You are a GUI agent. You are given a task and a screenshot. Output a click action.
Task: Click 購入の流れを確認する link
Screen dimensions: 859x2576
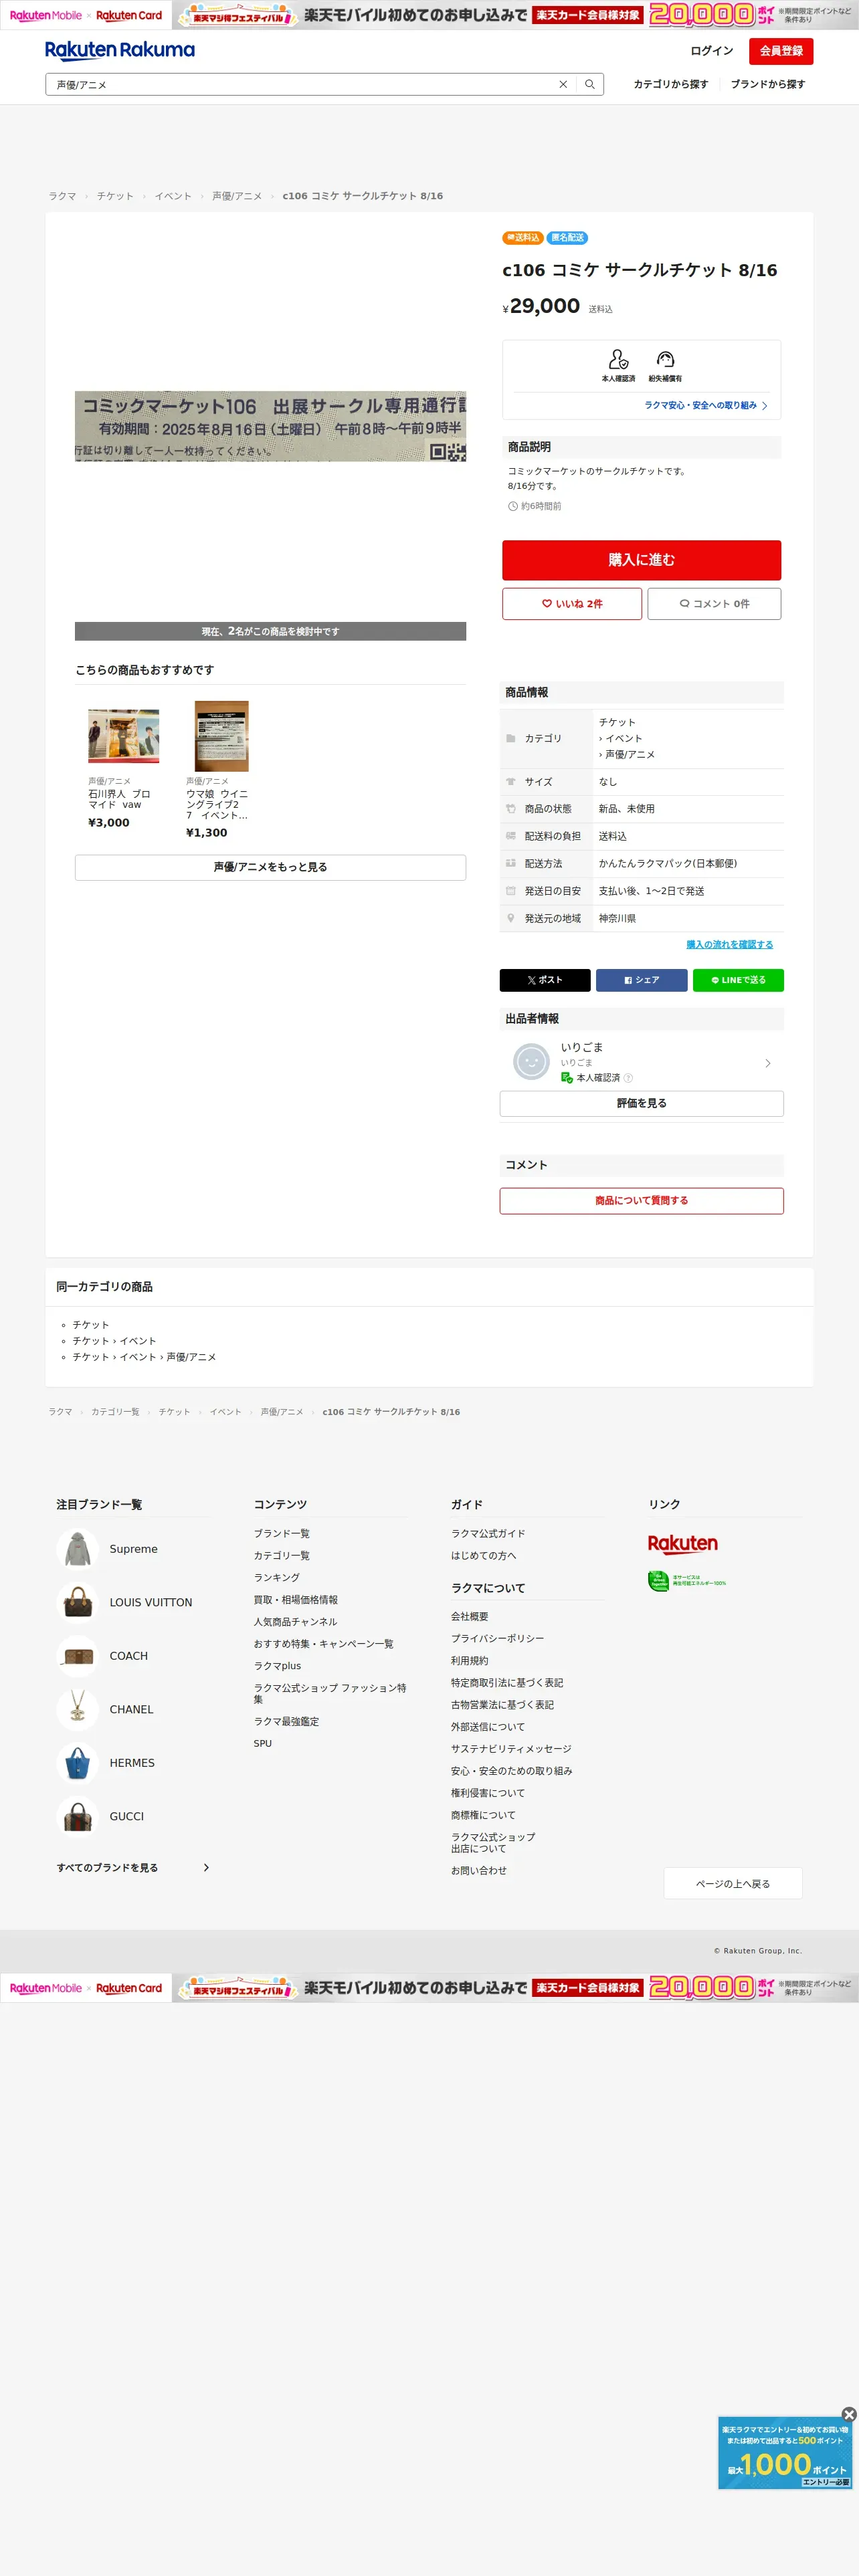point(729,945)
